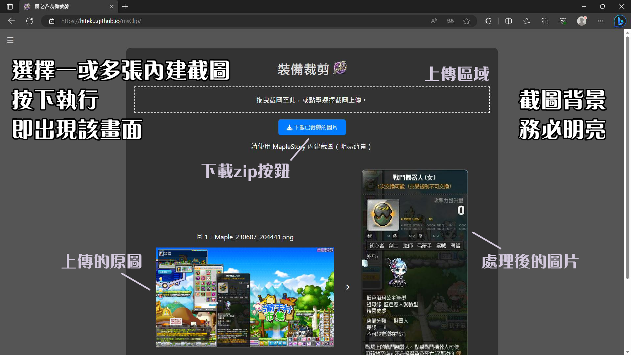Click the scroll icon beside 裝備裁剪 title

click(340, 68)
